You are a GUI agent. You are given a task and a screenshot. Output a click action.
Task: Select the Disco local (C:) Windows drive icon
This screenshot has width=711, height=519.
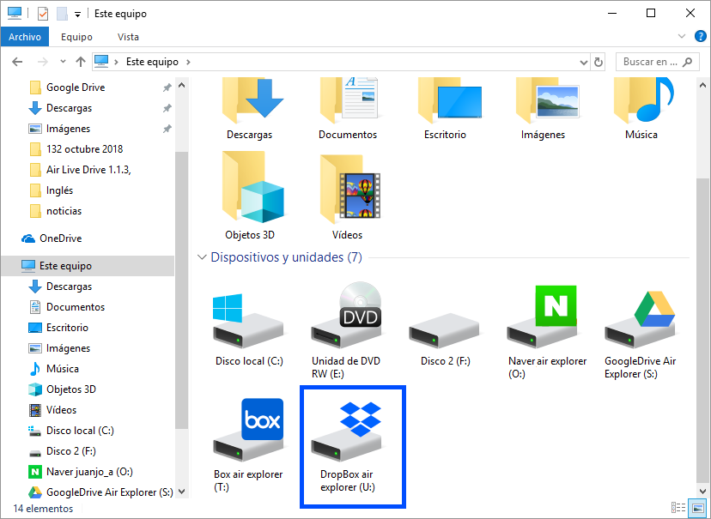[248, 321]
